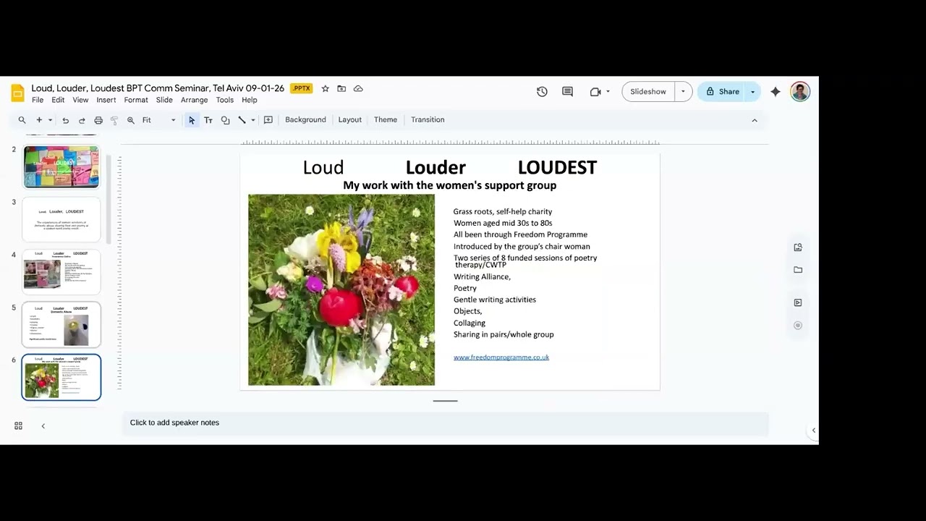Open Slideshow presentation options dropdown
Viewport: 926px width, 521px height.
tap(683, 92)
